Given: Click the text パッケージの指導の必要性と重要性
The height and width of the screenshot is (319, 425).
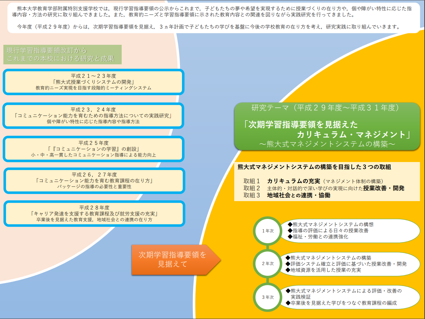Looking at the screenshot, I should click(94, 187).
